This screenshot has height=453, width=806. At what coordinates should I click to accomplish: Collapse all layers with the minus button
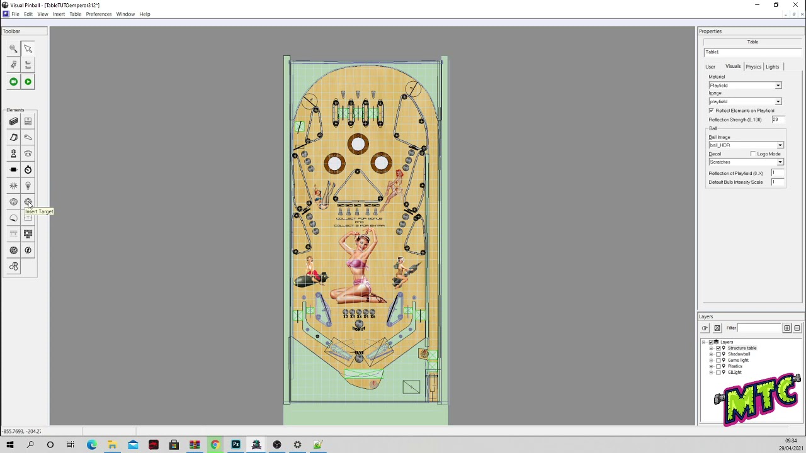(797, 328)
